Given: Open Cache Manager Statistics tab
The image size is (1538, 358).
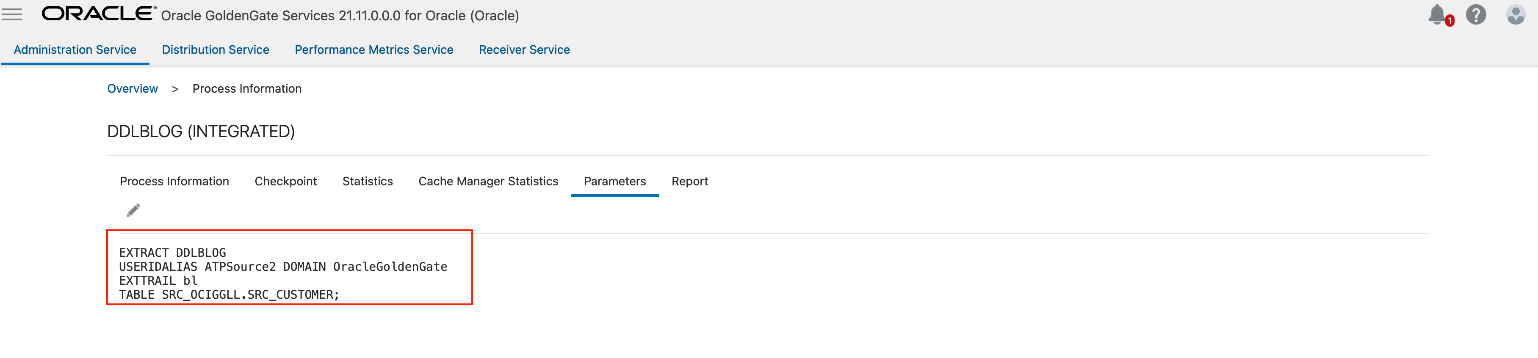Looking at the screenshot, I should pyautogui.click(x=488, y=182).
